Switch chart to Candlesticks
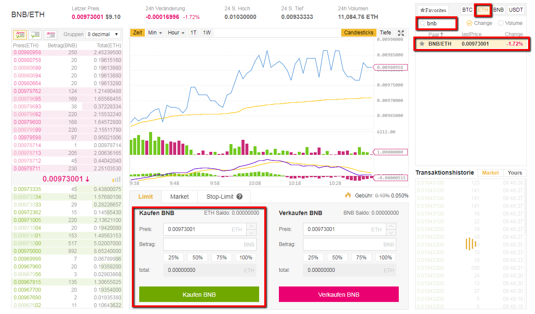 coord(359,33)
